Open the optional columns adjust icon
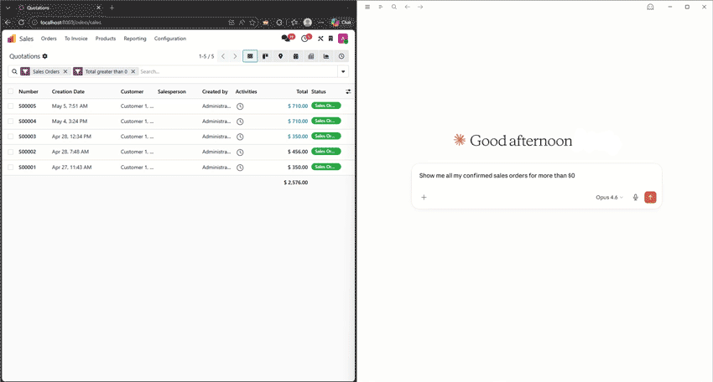The width and height of the screenshot is (713, 382). pyautogui.click(x=348, y=92)
